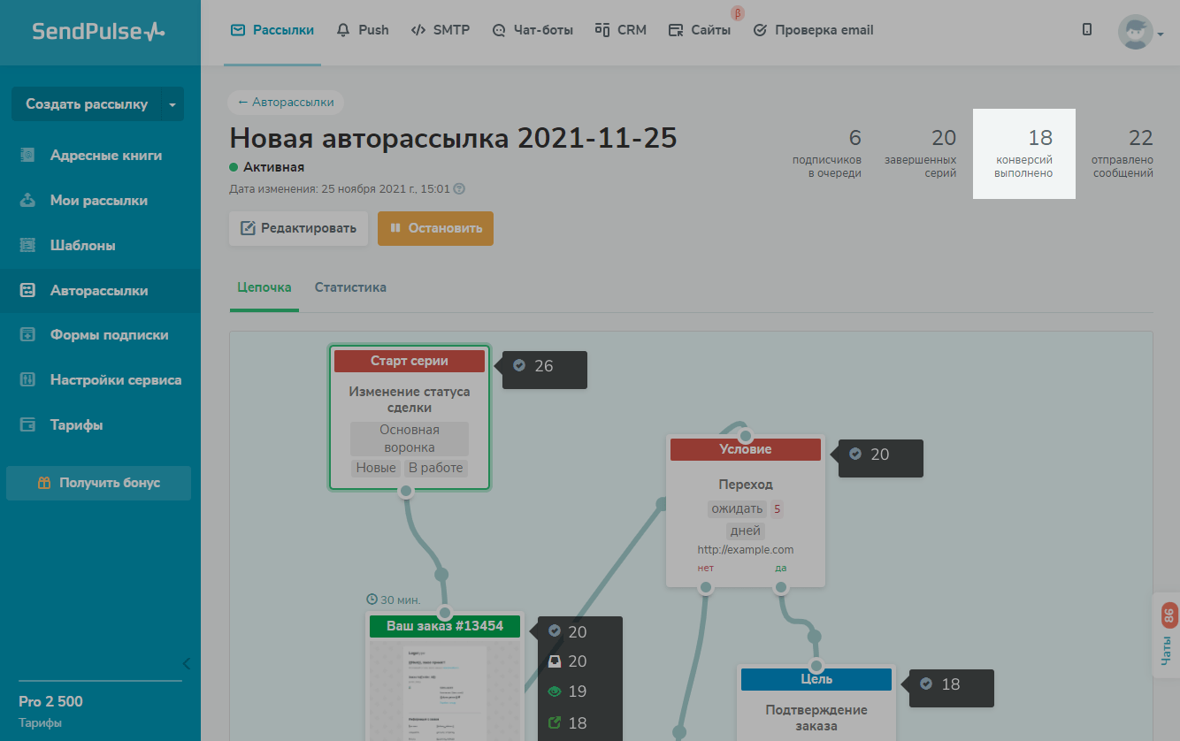Open the Тарифы link under Pro plan
This screenshot has width=1180, height=741.
(x=40, y=723)
